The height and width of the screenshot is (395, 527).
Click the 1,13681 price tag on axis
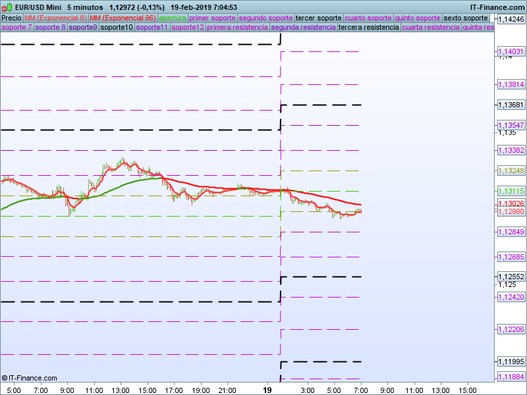(511, 105)
